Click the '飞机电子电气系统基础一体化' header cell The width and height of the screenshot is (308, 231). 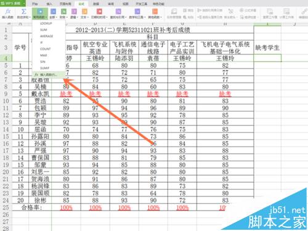click(225, 47)
